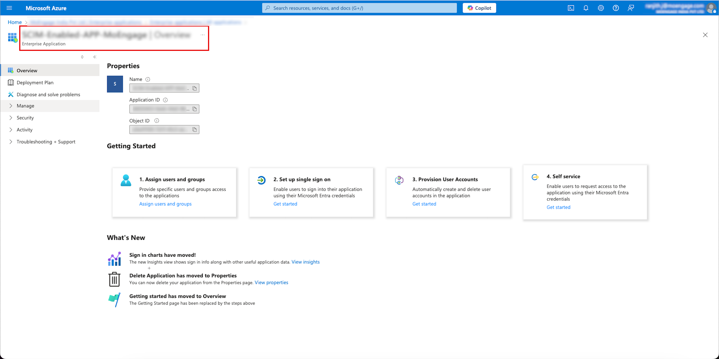Expand the Manage section
This screenshot has width=719, height=359.
pos(25,106)
